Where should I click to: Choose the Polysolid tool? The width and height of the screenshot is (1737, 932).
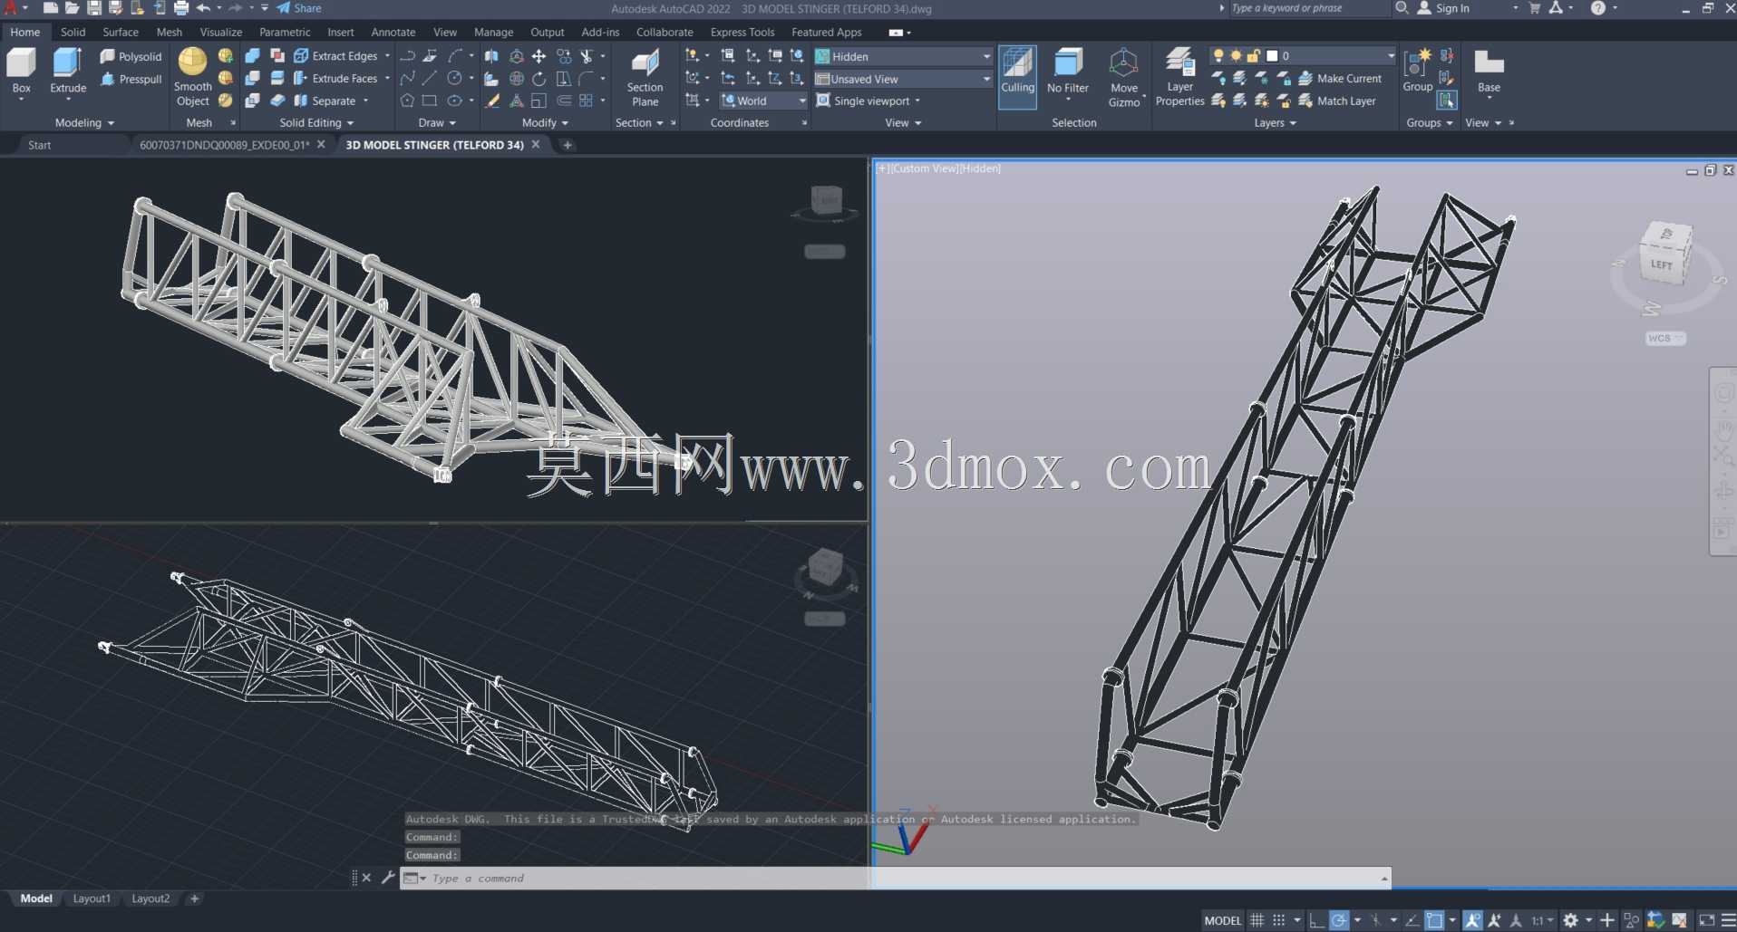click(x=131, y=56)
